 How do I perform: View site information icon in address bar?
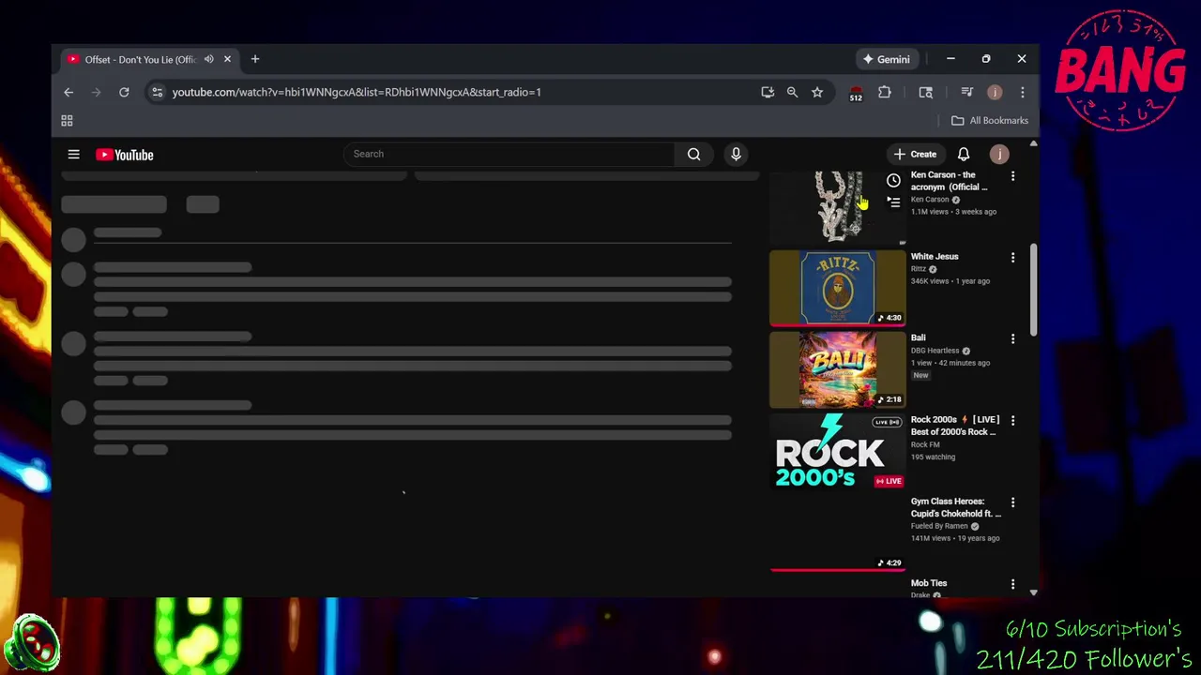point(157,92)
